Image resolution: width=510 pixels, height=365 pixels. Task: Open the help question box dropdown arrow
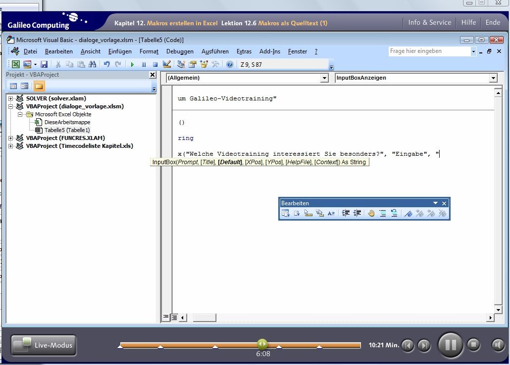pos(473,51)
